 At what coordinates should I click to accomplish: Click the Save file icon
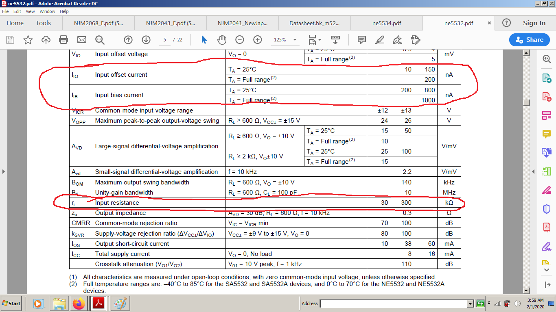10,40
